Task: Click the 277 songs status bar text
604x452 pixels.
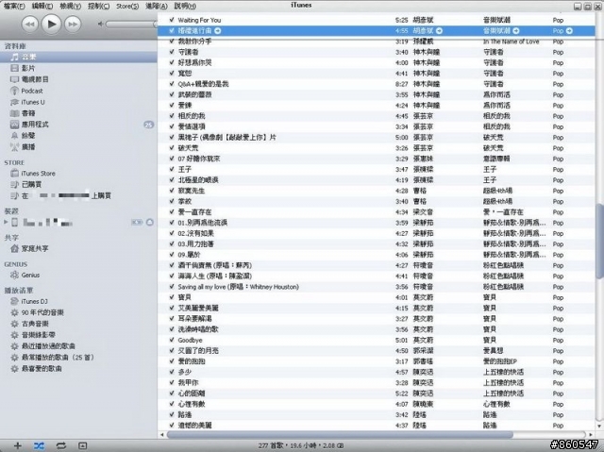Action: point(301,445)
